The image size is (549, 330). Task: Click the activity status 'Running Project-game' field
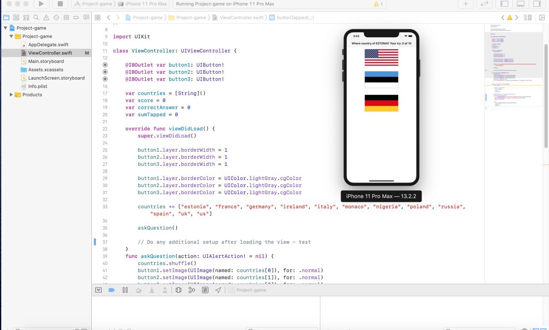pos(280,4)
